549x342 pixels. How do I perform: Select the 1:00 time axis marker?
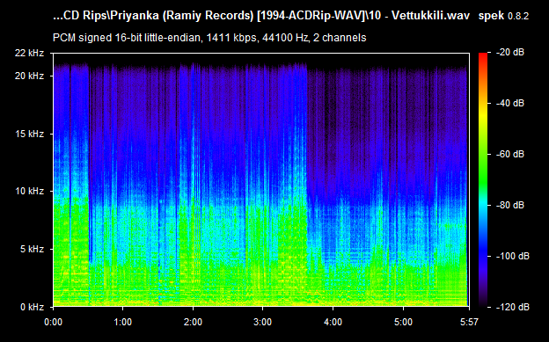point(123,322)
